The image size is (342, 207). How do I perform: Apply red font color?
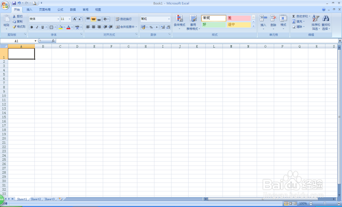pyautogui.click(x=68, y=27)
